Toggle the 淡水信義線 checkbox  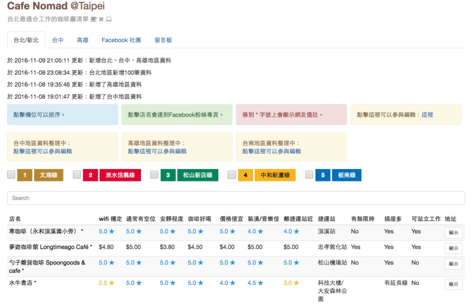(x=77, y=175)
